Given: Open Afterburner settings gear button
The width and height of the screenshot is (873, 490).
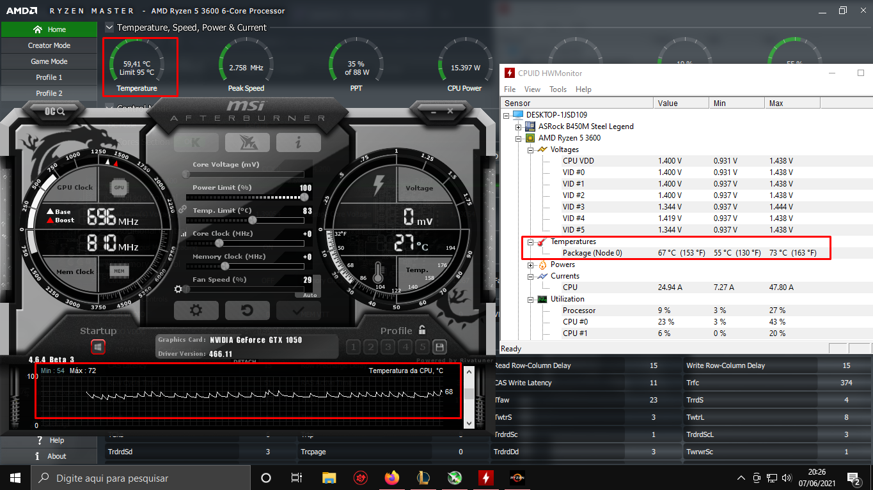Looking at the screenshot, I should [196, 310].
